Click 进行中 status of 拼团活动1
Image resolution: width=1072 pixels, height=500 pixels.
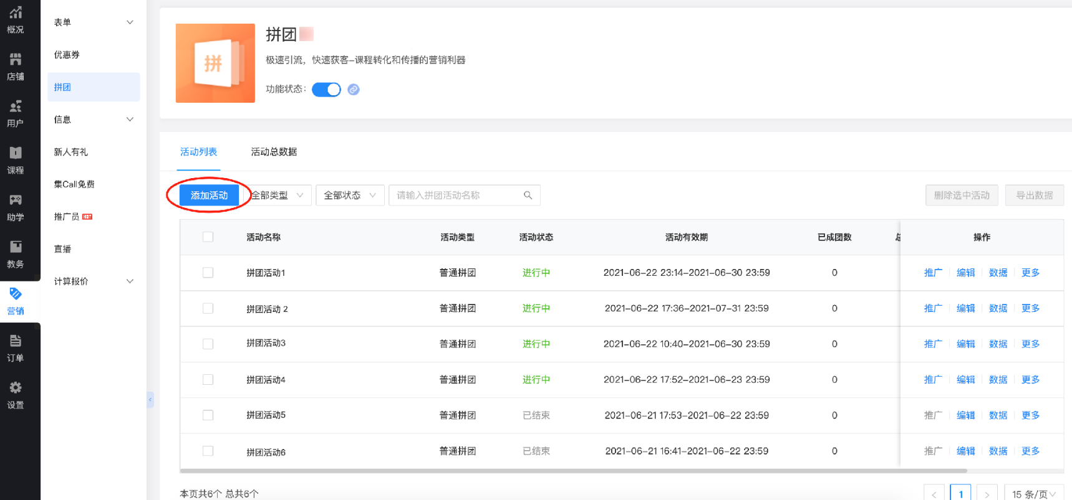(x=536, y=273)
